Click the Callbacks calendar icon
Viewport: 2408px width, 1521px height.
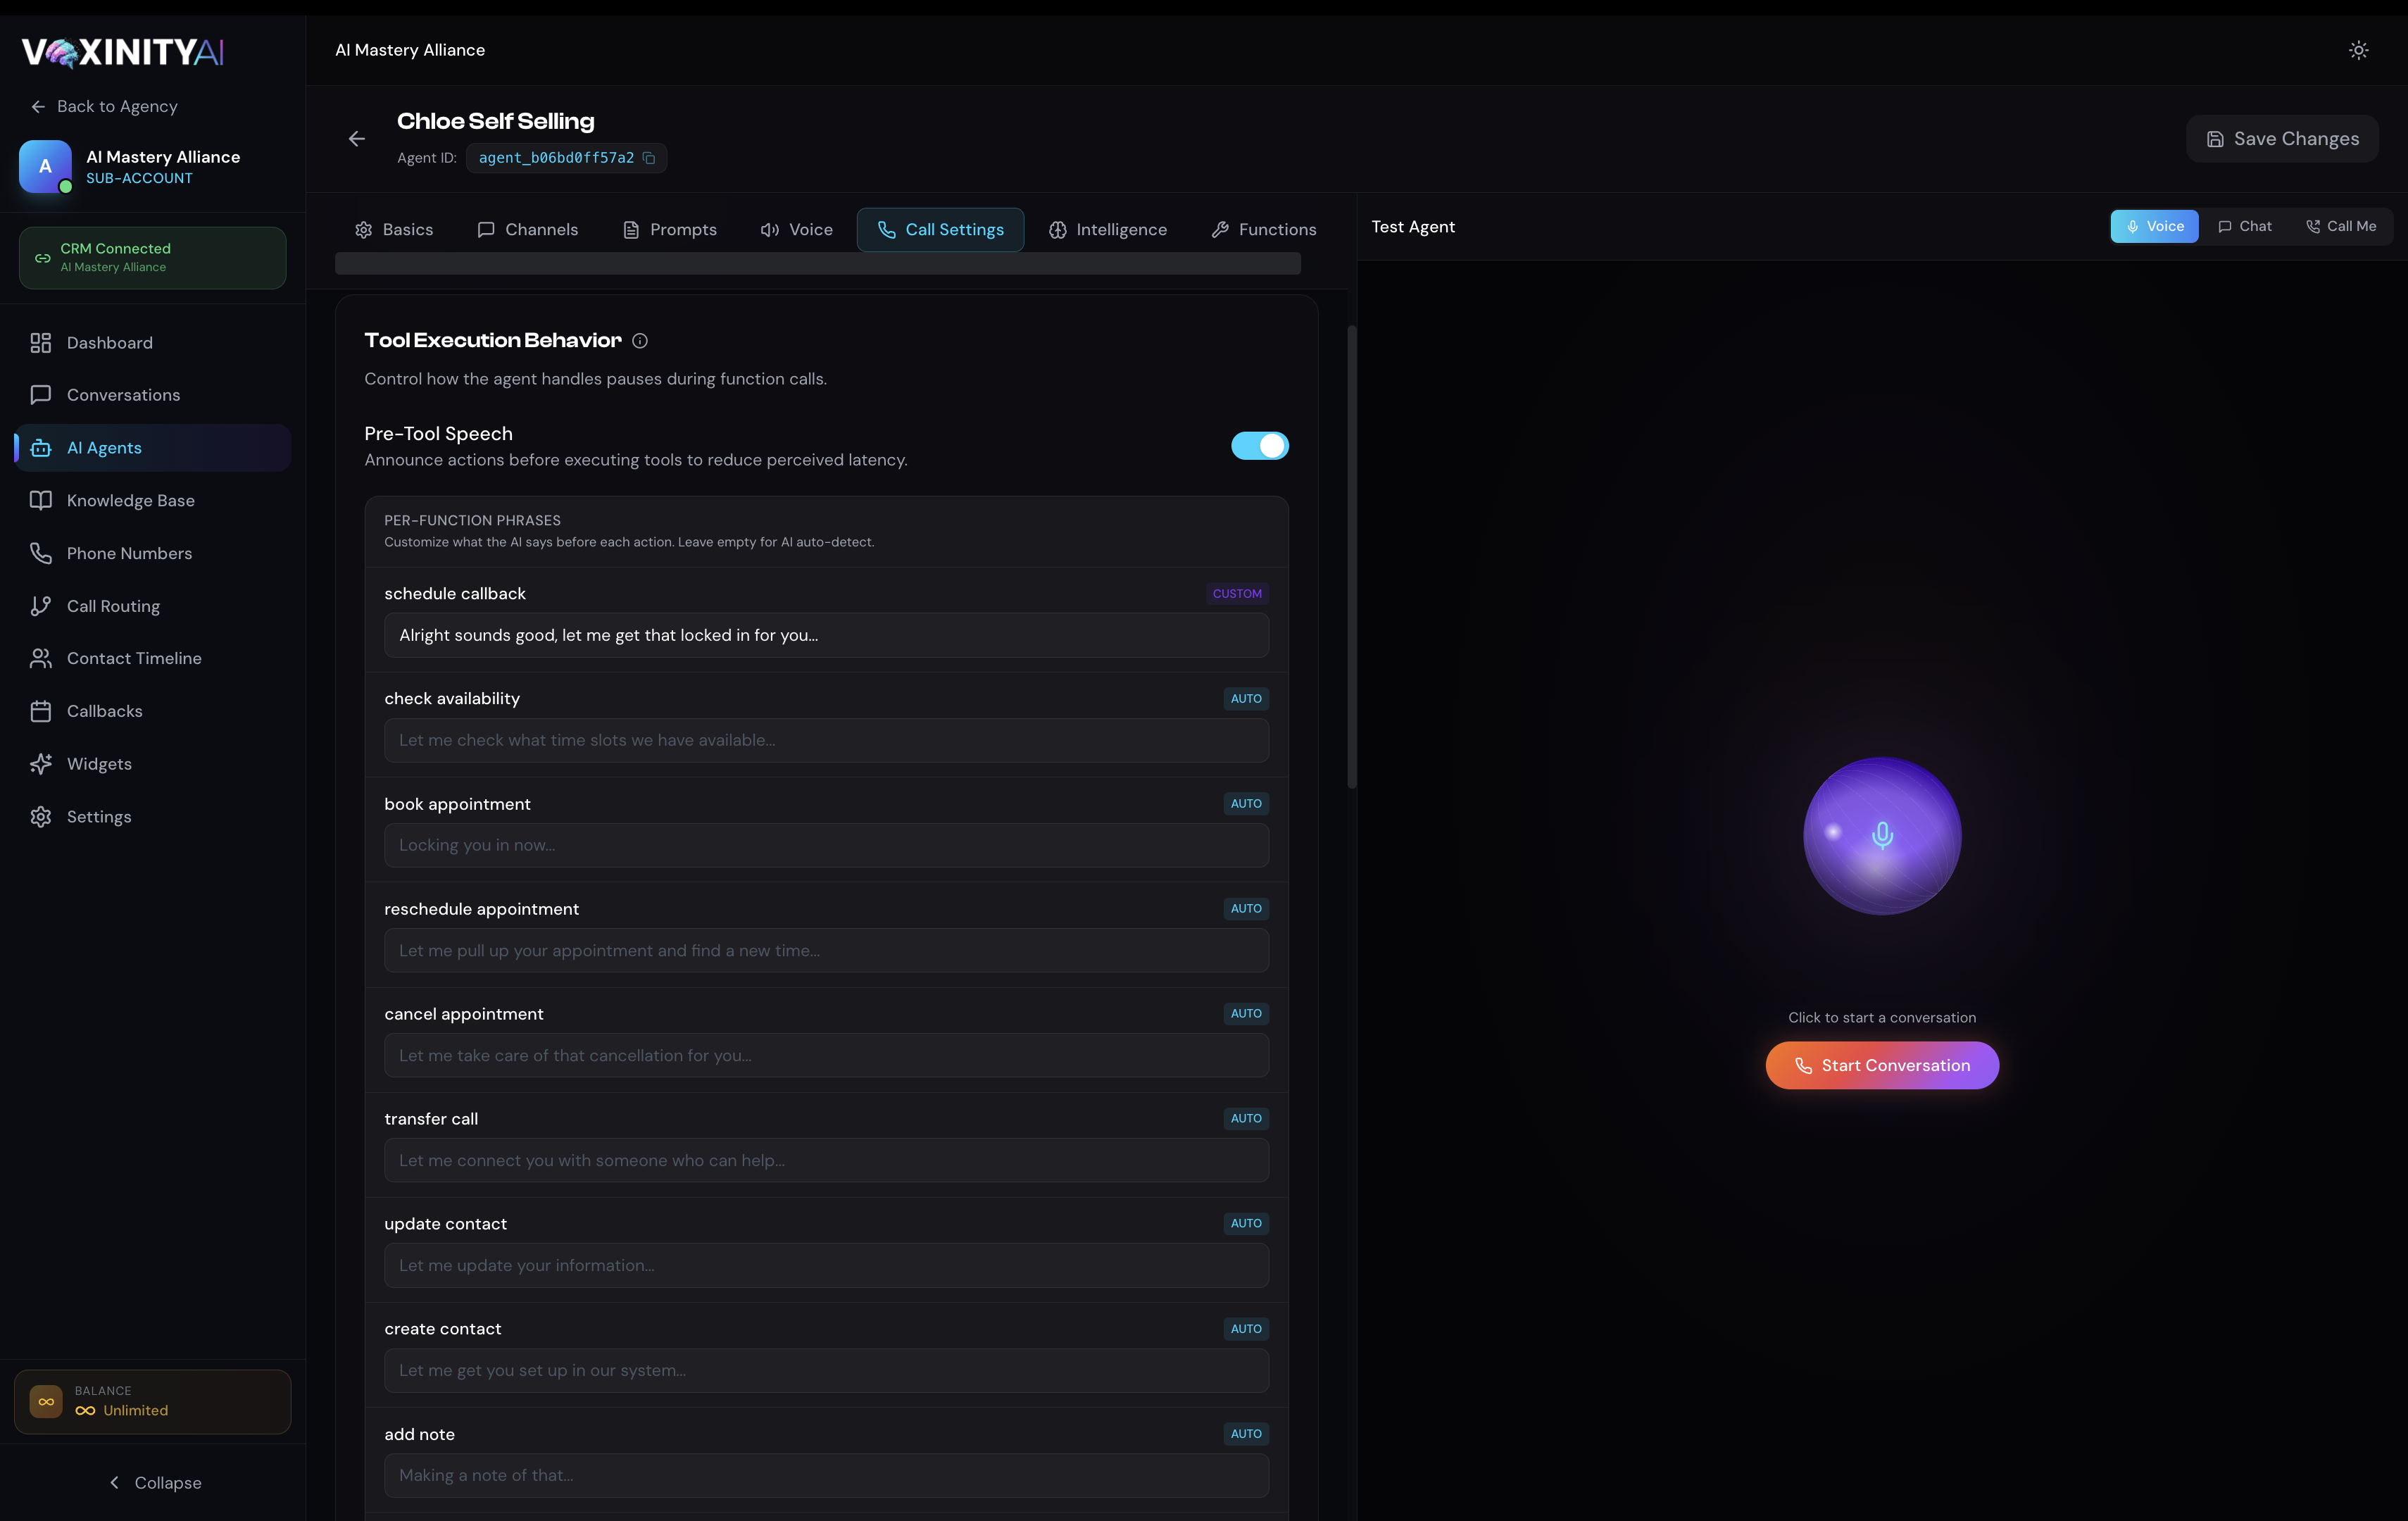click(40, 711)
